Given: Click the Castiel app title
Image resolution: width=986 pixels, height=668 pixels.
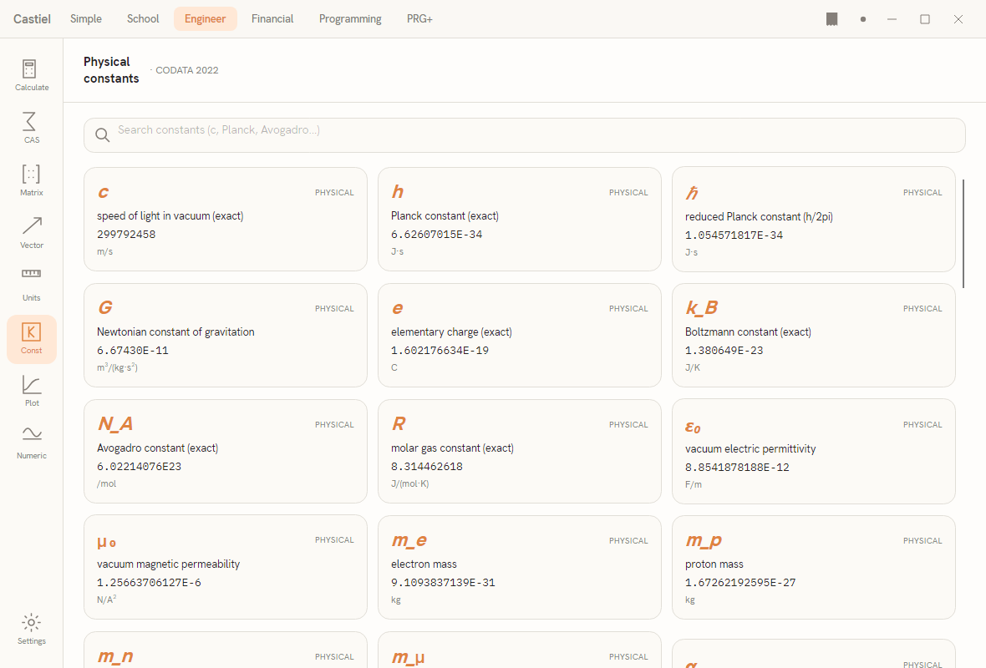Looking at the screenshot, I should 32,19.
